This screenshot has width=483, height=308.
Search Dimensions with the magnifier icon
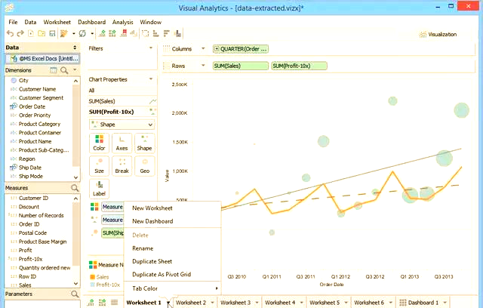[64, 70]
